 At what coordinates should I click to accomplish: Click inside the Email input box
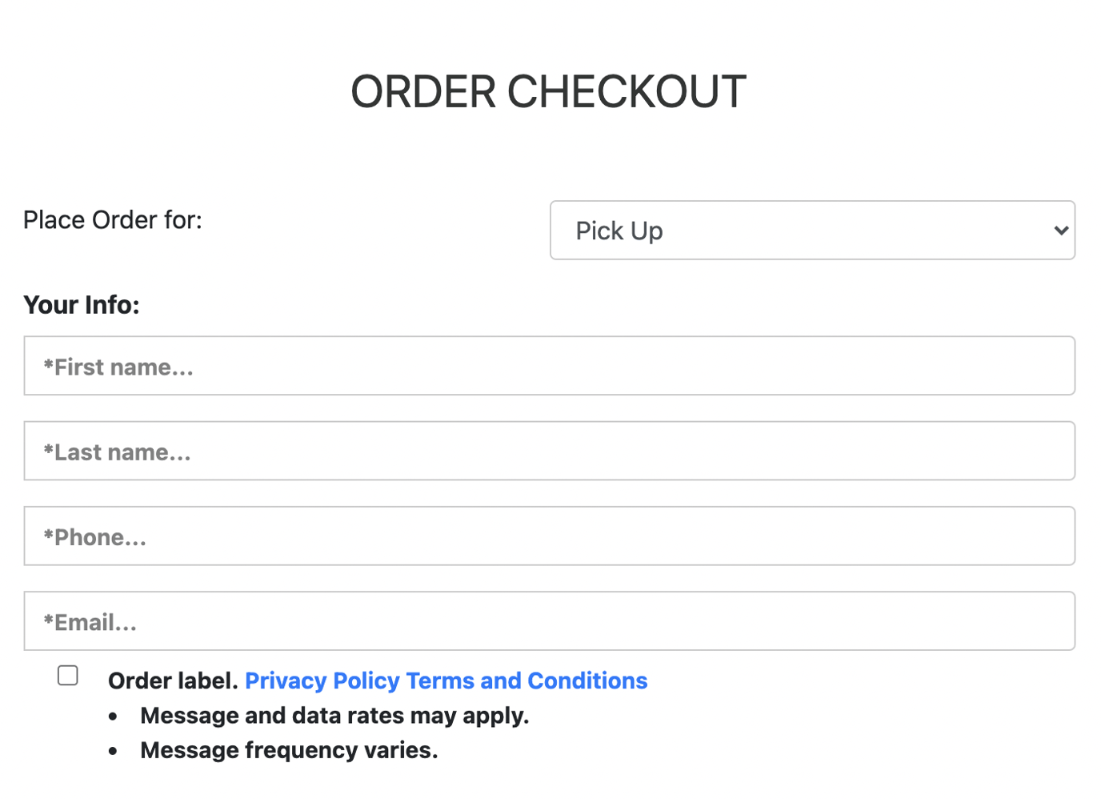(x=549, y=621)
